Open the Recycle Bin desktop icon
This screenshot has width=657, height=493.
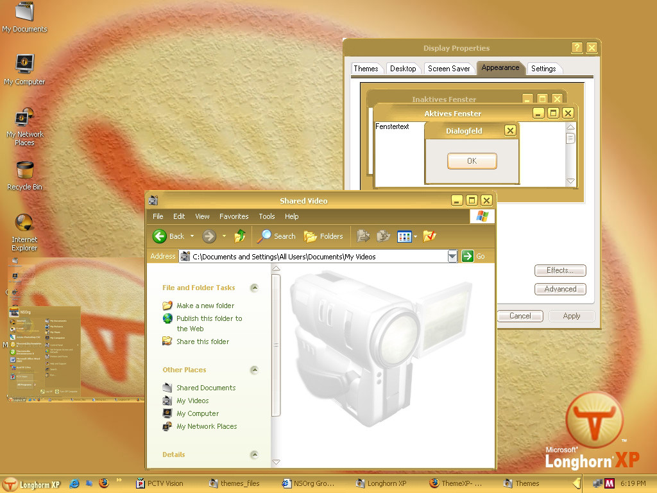click(24, 176)
